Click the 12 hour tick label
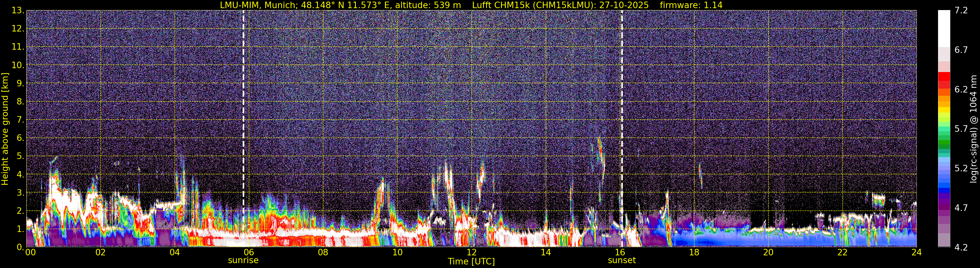The width and height of the screenshot is (980, 268). click(471, 252)
